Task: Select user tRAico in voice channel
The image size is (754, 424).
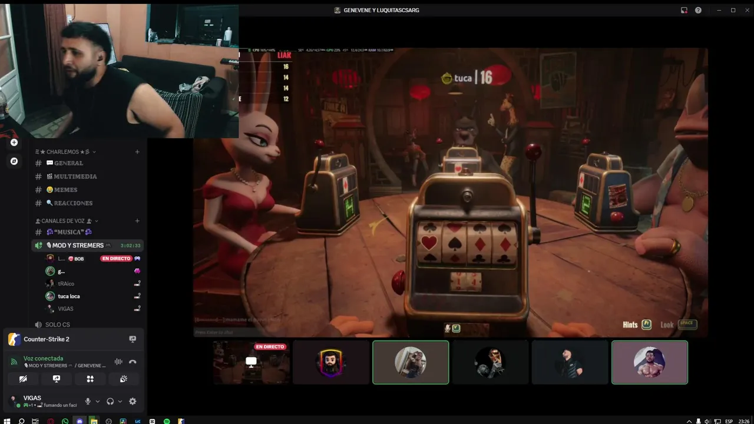Action: 93,284
